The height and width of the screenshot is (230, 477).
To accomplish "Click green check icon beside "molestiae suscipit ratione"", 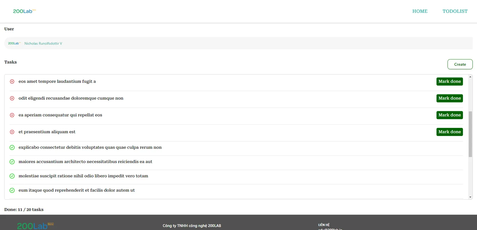I will tap(12, 176).
